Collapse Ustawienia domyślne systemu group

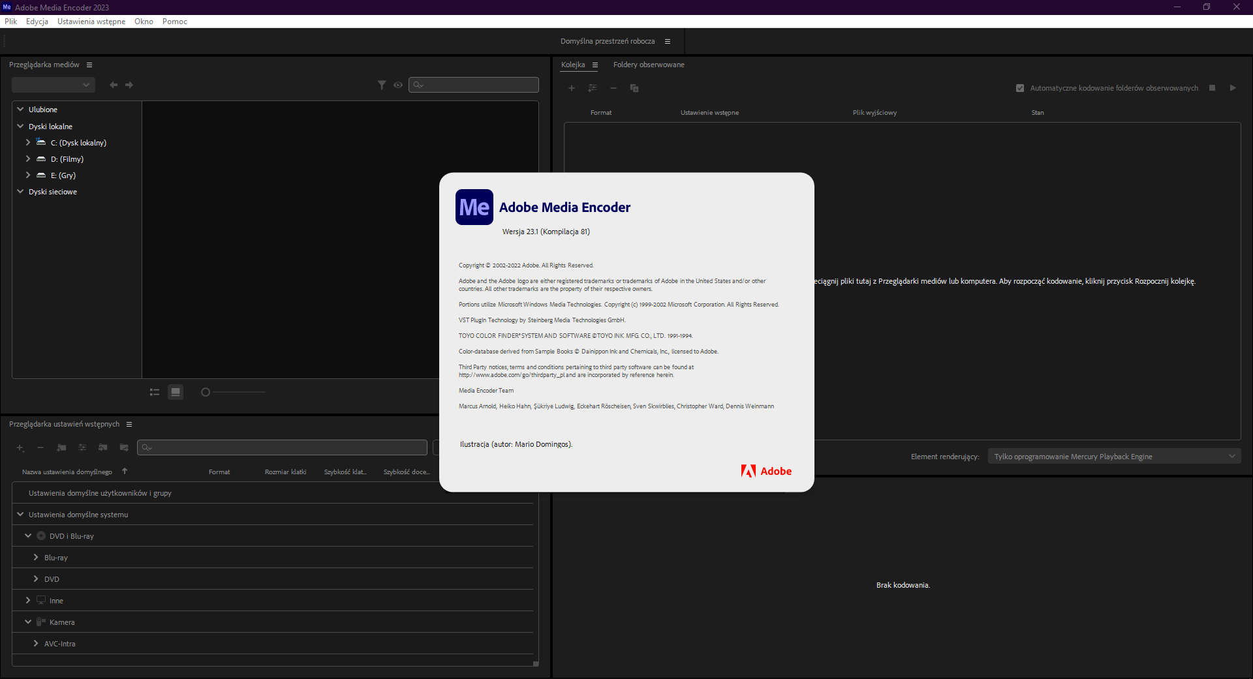(x=20, y=514)
